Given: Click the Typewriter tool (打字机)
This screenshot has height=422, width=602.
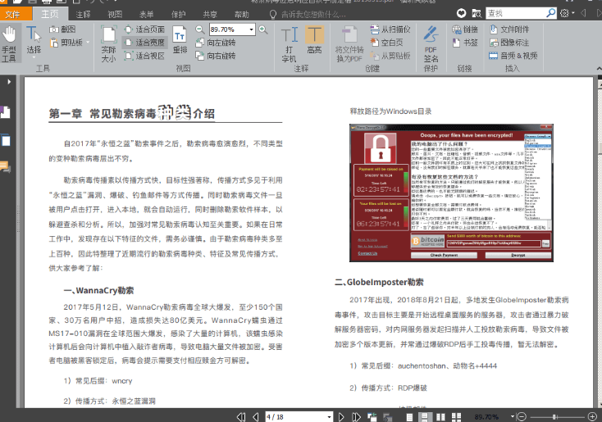Looking at the screenshot, I should pyautogui.click(x=289, y=43).
